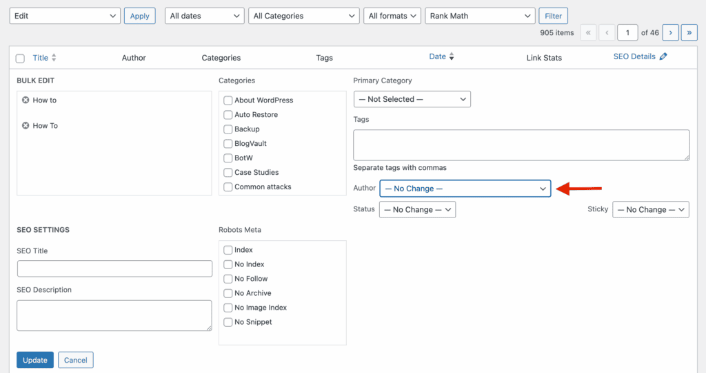
Task: Click the SEO Details column link
Action: 634,56
